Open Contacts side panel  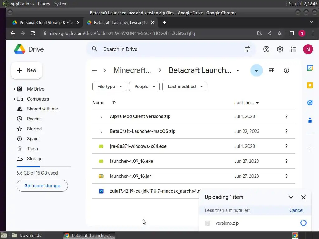[310, 120]
